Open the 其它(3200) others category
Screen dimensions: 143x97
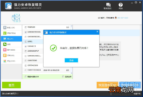coord(11,61)
